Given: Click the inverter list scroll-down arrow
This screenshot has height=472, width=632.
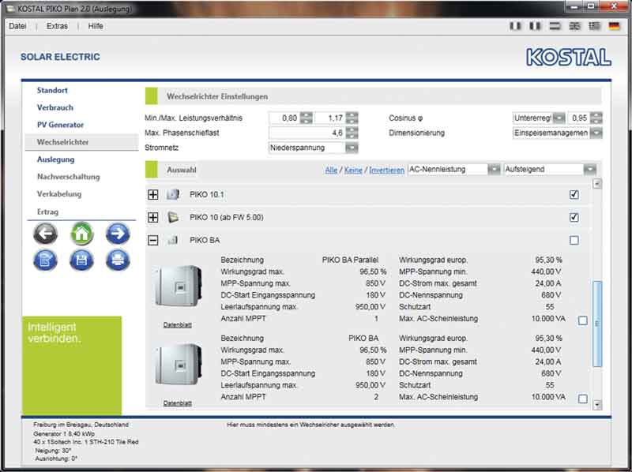Looking at the screenshot, I should tap(597, 404).
